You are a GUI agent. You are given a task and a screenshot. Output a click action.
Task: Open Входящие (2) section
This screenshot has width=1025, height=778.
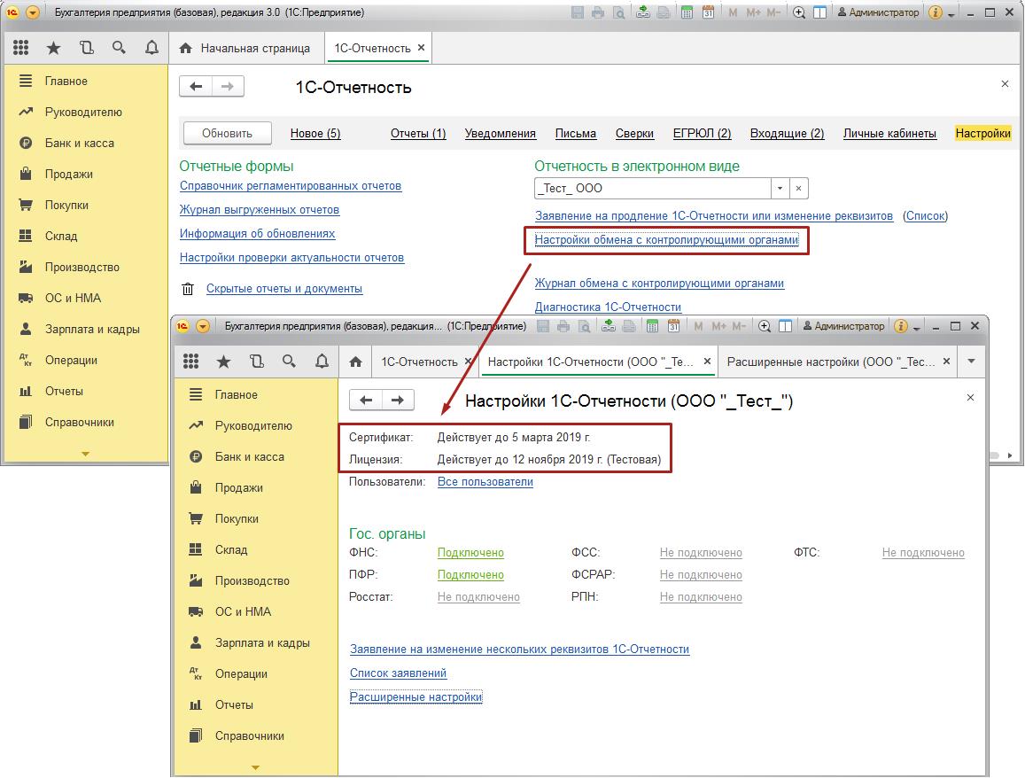click(787, 134)
